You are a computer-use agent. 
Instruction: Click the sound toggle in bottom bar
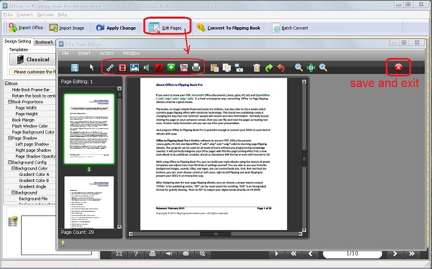169,254
